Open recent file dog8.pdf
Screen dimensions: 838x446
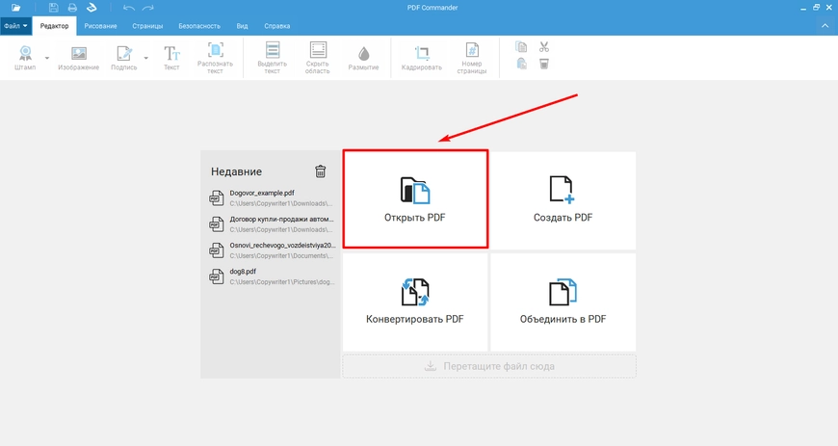point(272,276)
